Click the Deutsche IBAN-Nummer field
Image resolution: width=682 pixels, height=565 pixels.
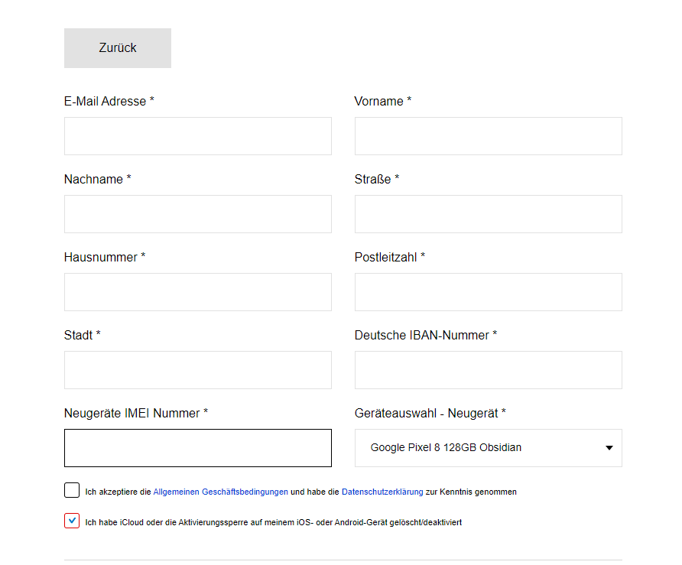(x=488, y=370)
